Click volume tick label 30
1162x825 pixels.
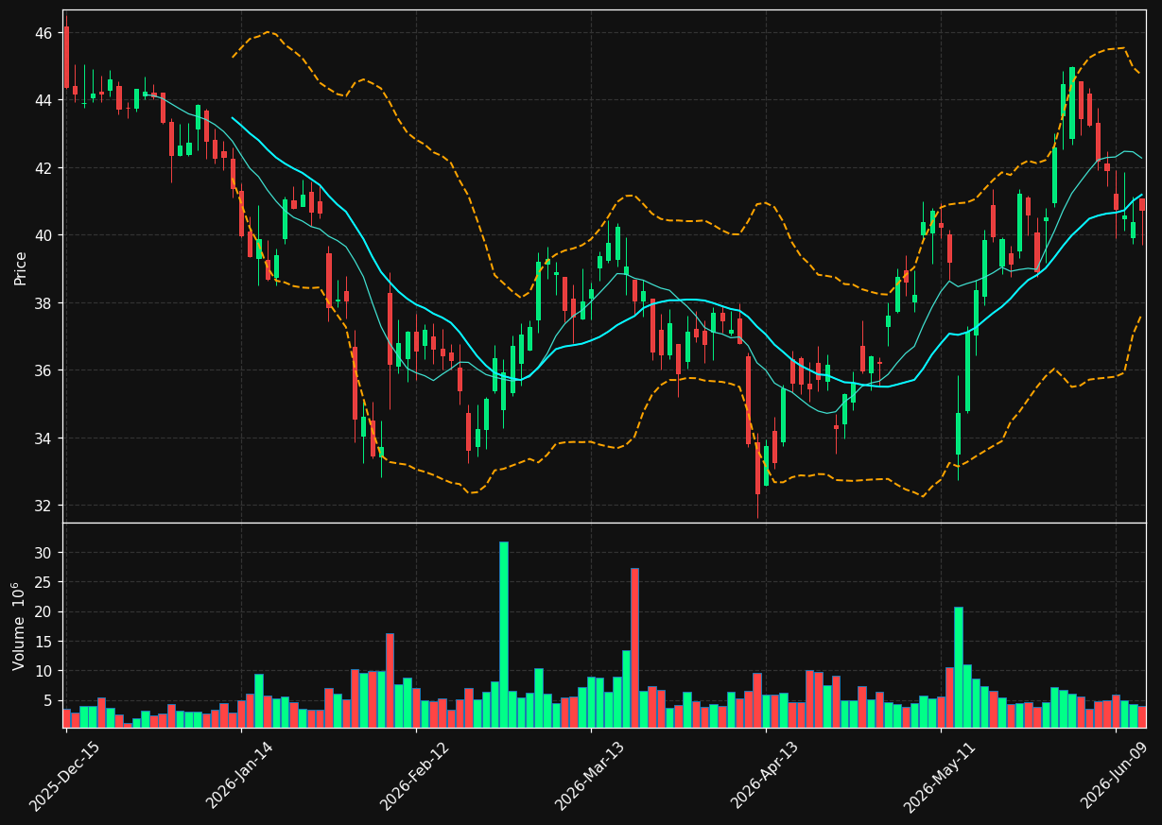[43, 553]
